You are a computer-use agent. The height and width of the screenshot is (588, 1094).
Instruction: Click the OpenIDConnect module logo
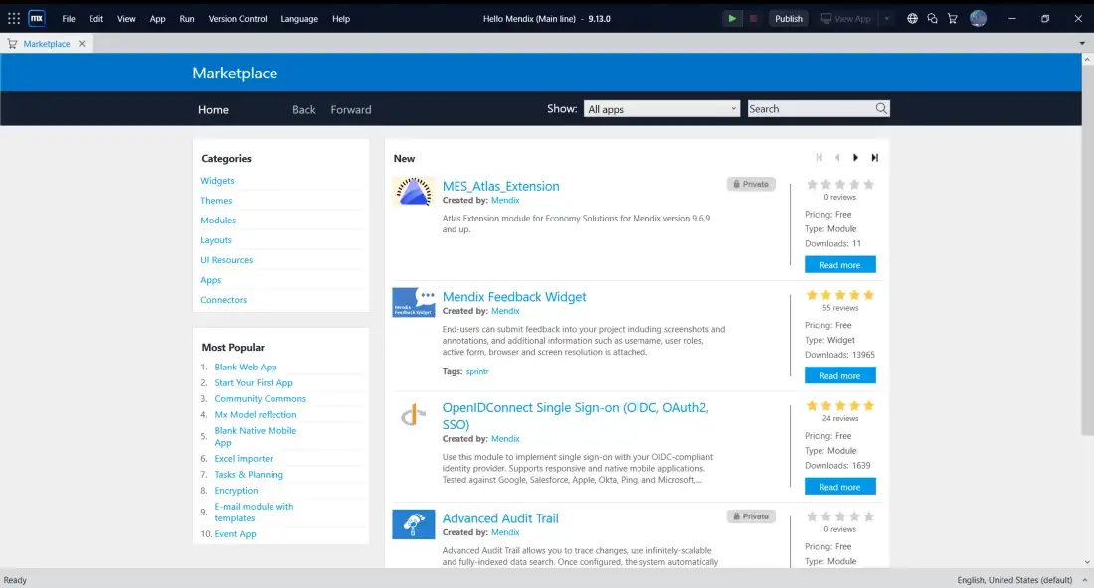click(x=414, y=415)
